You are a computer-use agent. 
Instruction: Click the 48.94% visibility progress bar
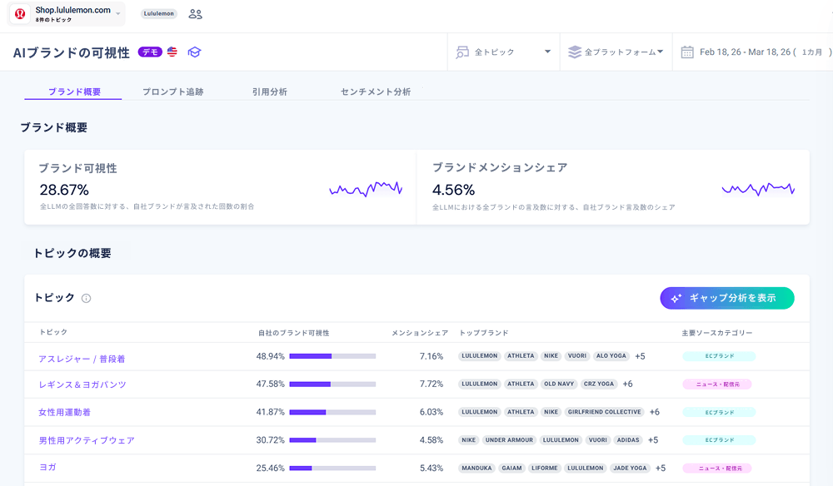pos(332,356)
